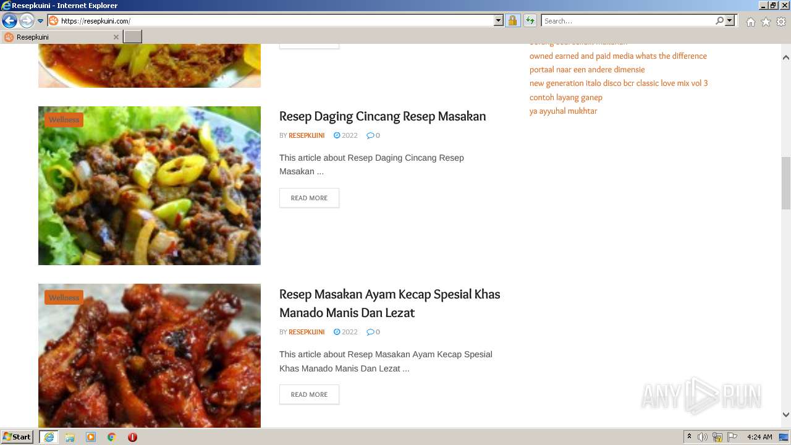Click the 4:24 AM clock

[759, 437]
